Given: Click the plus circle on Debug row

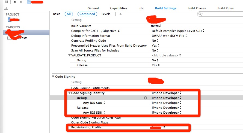Looking at the screenshot, I should click(x=145, y=98).
